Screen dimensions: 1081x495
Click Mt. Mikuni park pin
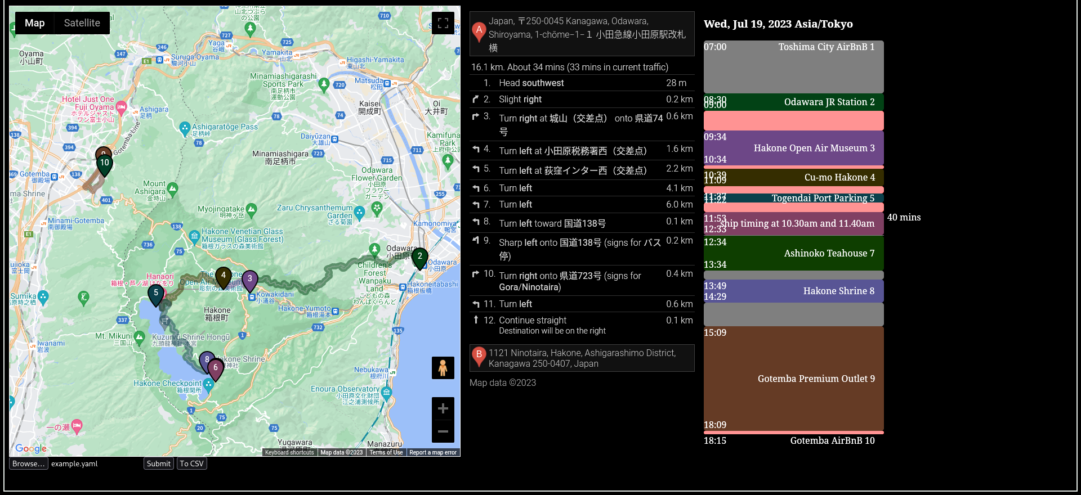pyautogui.click(x=139, y=337)
